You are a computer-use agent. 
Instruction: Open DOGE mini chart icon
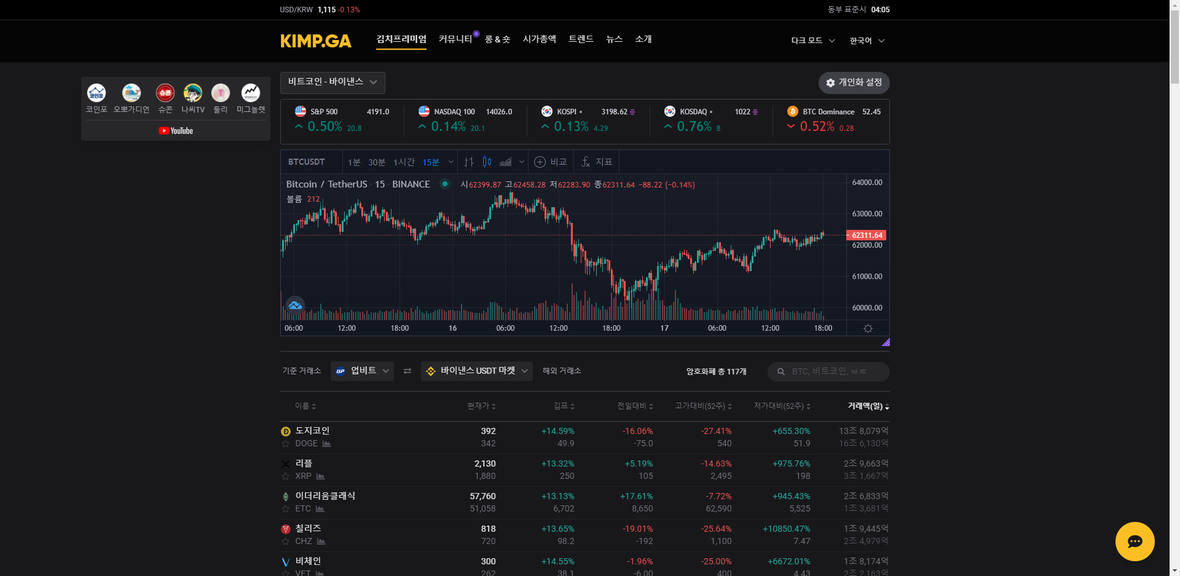[x=326, y=443]
